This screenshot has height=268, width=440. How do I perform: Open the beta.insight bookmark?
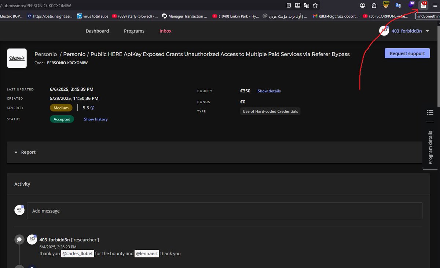point(51,16)
